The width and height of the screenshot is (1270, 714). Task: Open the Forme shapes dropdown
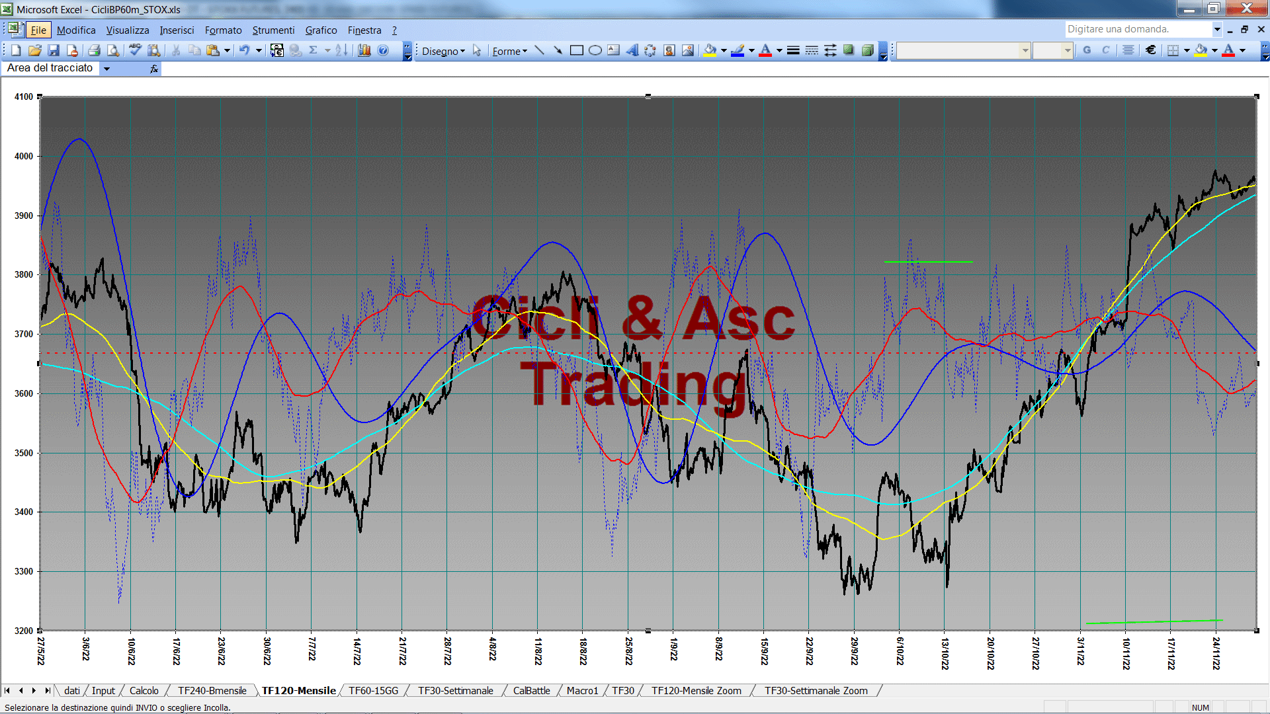509,51
